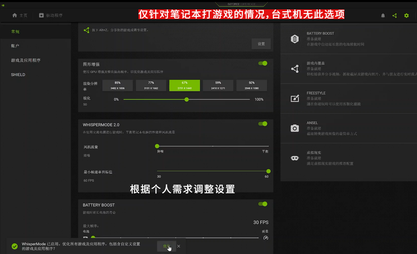Click the Ansel camera icon

coord(295,128)
